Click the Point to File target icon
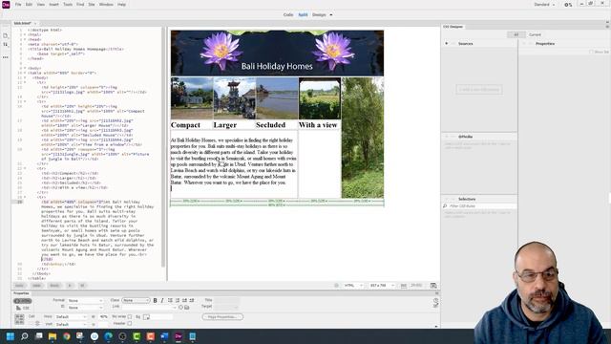Viewport: 611px width, 344px height. pyautogui.click(x=180, y=308)
